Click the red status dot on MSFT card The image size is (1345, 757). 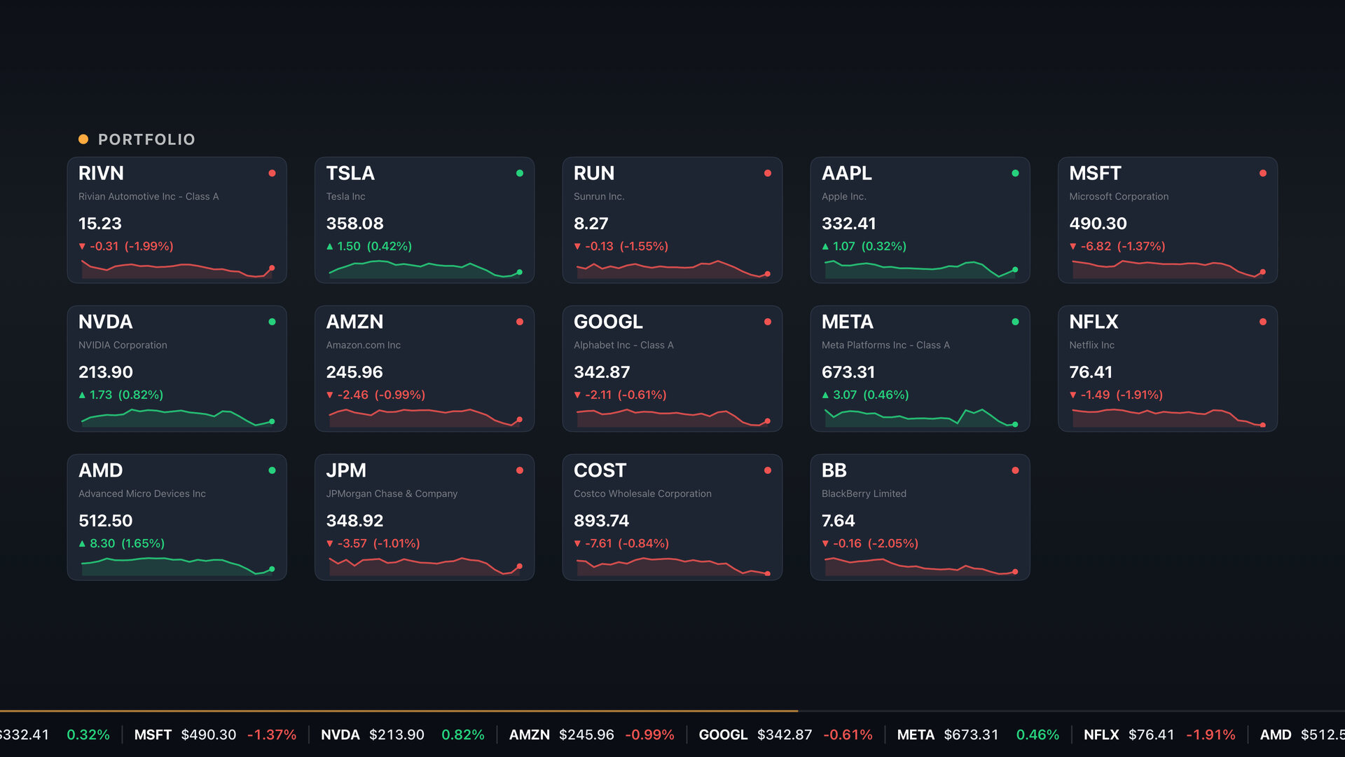(1263, 173)
